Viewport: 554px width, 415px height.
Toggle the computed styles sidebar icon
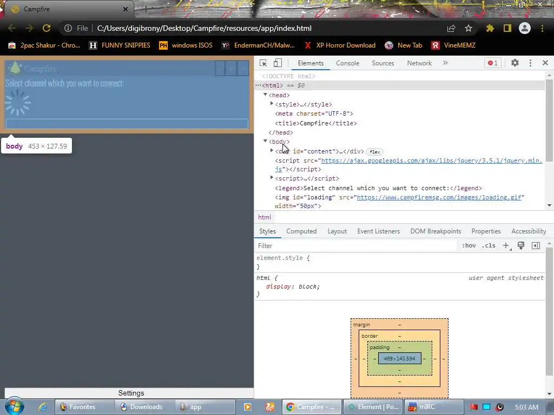536,246
